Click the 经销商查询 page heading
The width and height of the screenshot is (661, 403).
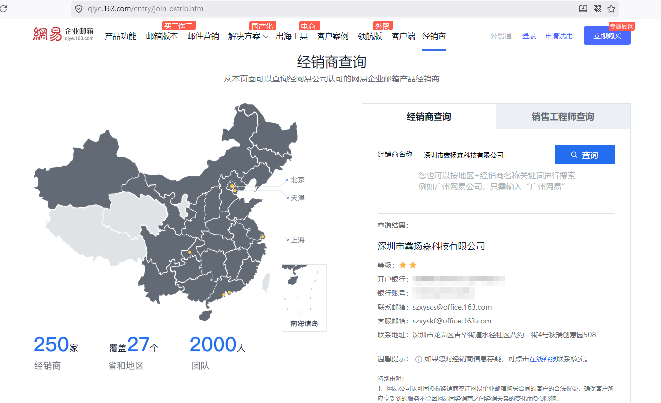[331, 62]
